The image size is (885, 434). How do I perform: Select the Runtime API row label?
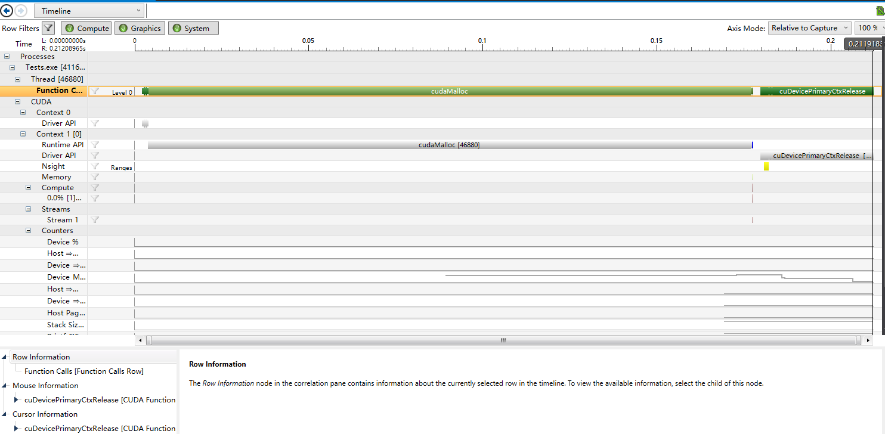pos(63,145)
